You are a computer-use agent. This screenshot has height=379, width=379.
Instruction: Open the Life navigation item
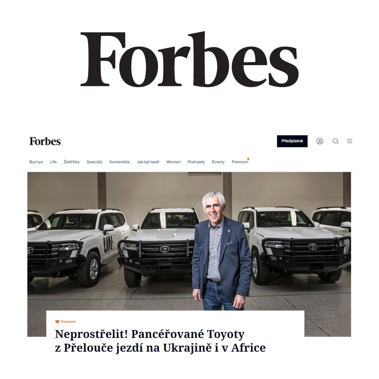coord(53,162)
